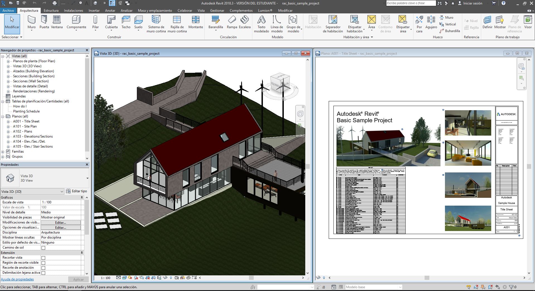Screen dimensions: 535x291
Task: Choose the Componente tool
Action: 76,22
